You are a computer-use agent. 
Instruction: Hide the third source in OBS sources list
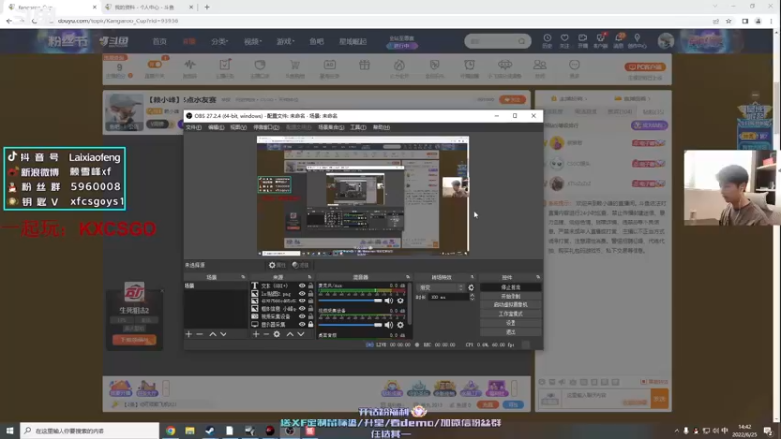point(302,301)
